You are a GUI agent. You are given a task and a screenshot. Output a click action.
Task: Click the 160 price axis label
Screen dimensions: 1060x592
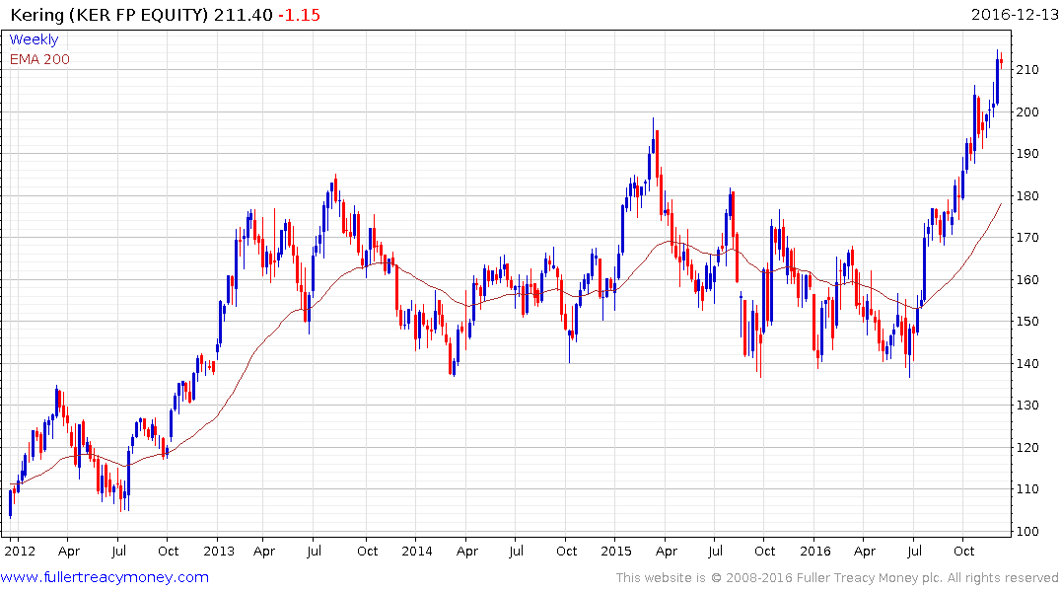[x=1026, y=279]
